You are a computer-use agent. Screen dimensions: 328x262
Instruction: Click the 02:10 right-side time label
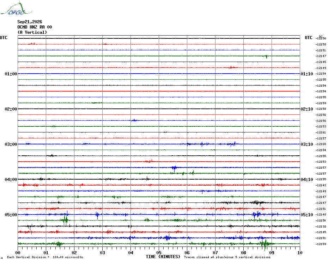307,109
